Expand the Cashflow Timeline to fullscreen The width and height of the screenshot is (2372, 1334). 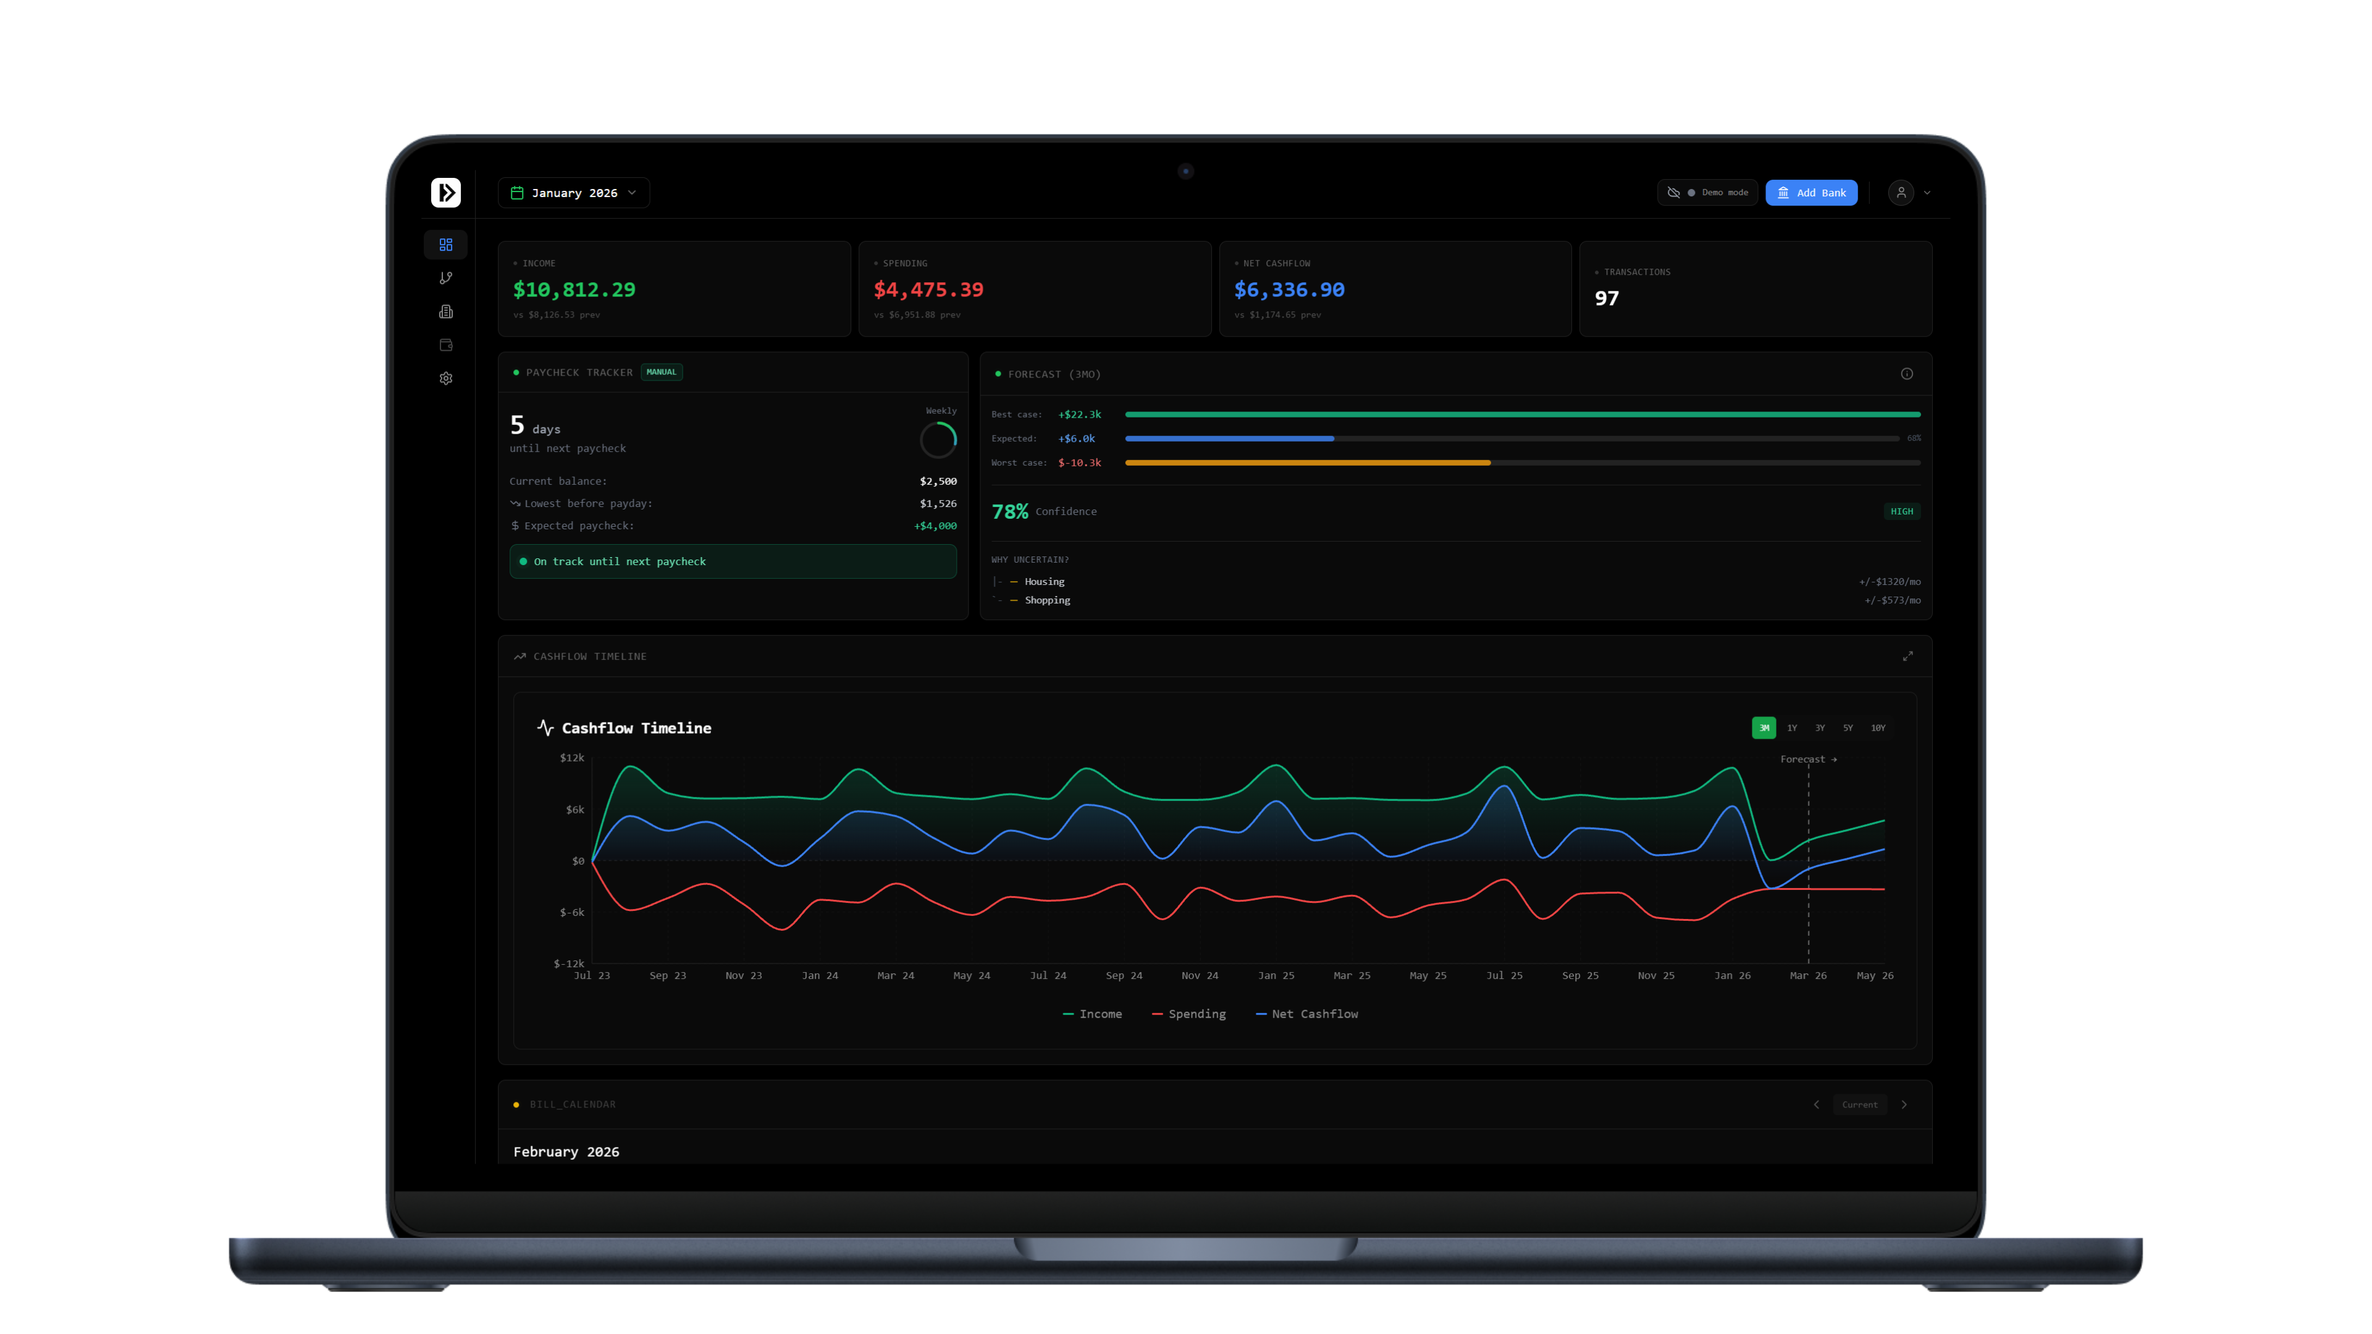1908,657
